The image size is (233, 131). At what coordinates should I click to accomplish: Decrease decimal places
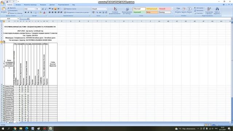pos(106,12)
